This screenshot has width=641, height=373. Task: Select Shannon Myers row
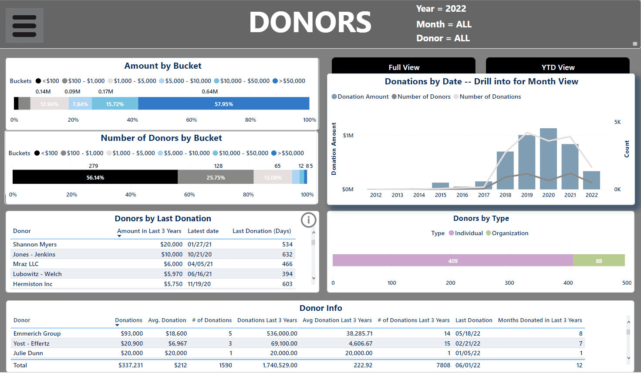pos(152,244)
